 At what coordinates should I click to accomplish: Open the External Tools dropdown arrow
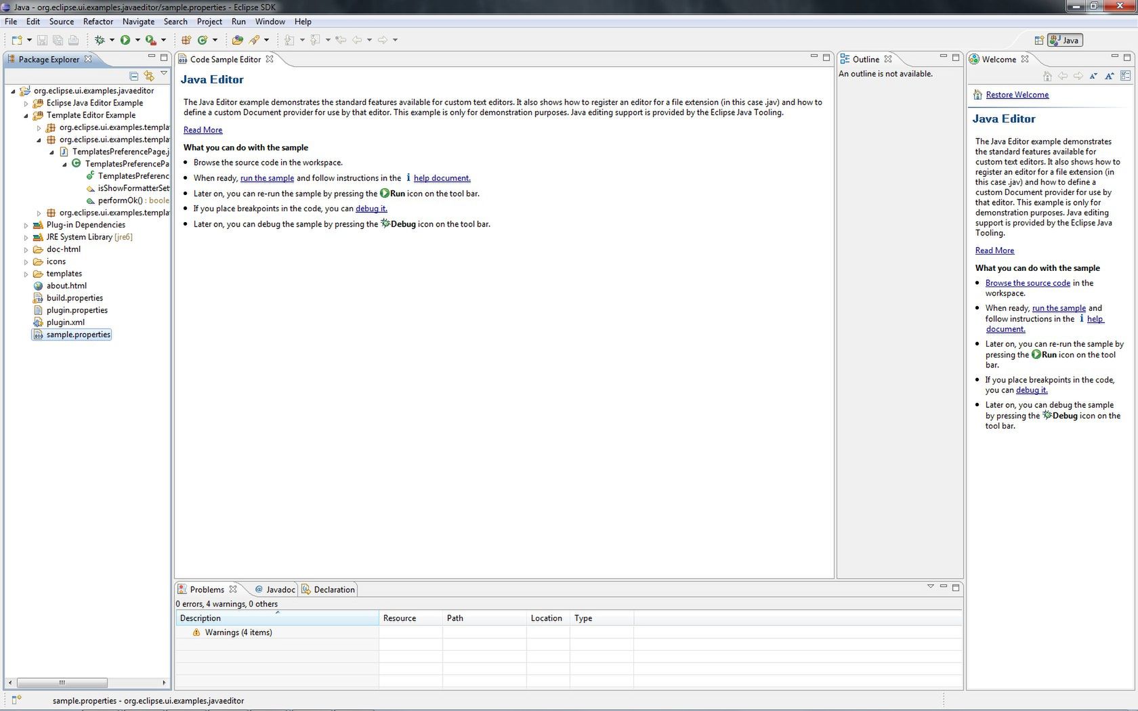(x=163, y=40)
